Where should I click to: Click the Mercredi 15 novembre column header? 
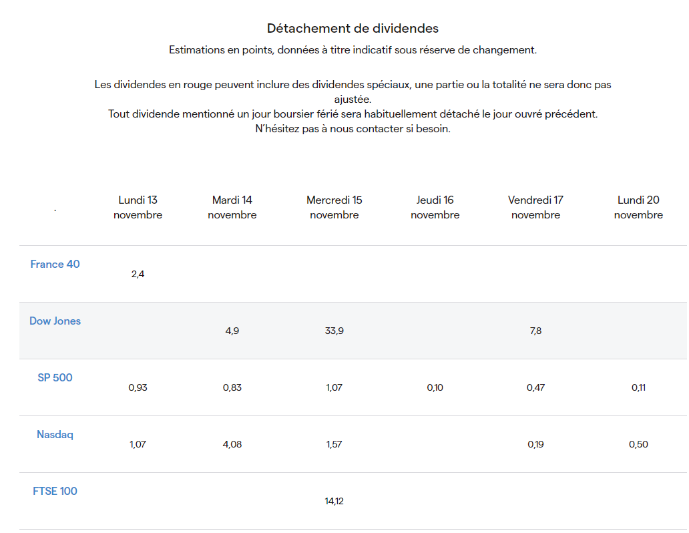(x=334, y=207)
